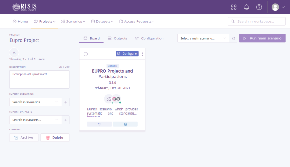The width and height of the screenshot is (290, 167).
Task: Open the notifications bell
Action: point(246,7)
